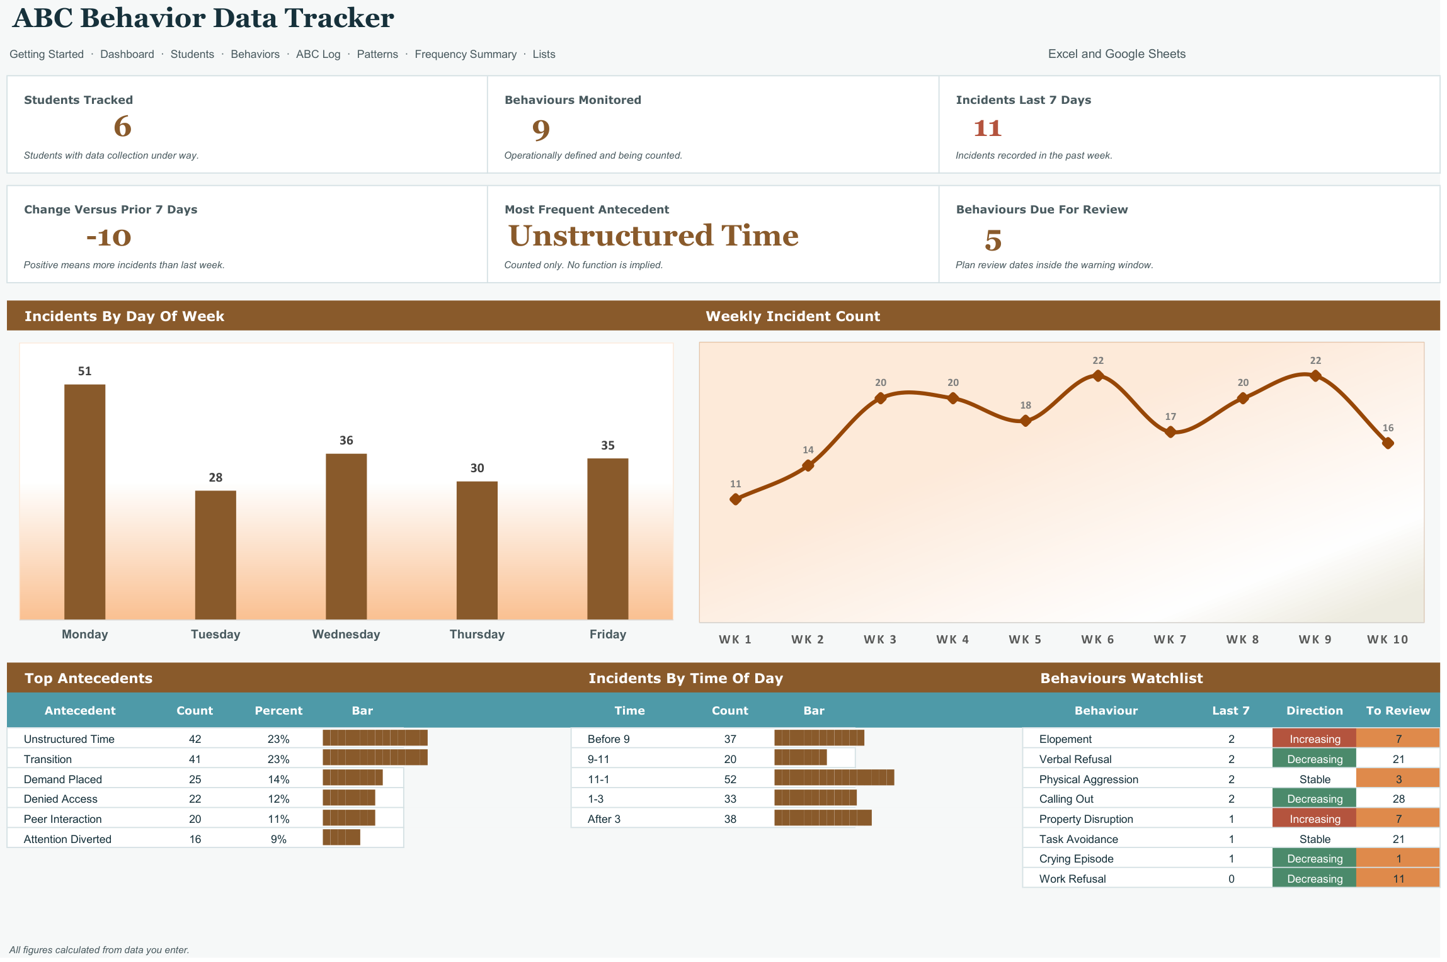
Task: Click the Increasing cell for Property Disruption
Action: click(x=1315, y=818)
